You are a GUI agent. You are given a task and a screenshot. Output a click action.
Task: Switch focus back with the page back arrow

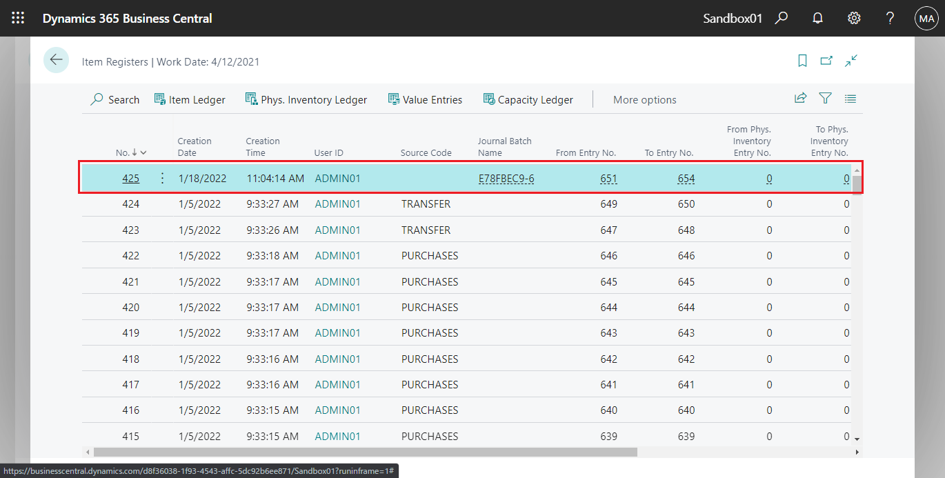point(56,60)
